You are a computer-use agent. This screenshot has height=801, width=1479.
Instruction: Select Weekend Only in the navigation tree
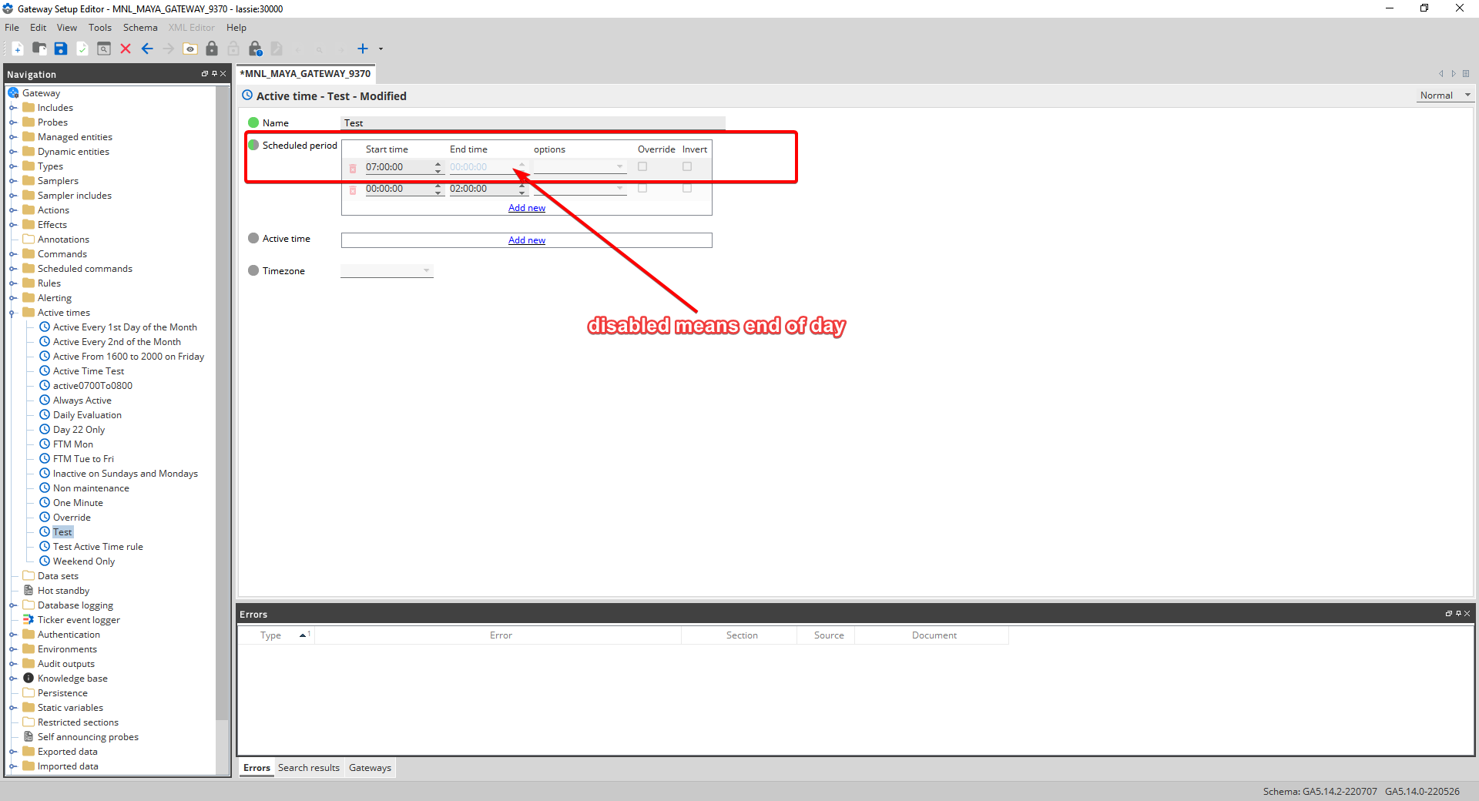coord(84,561)
